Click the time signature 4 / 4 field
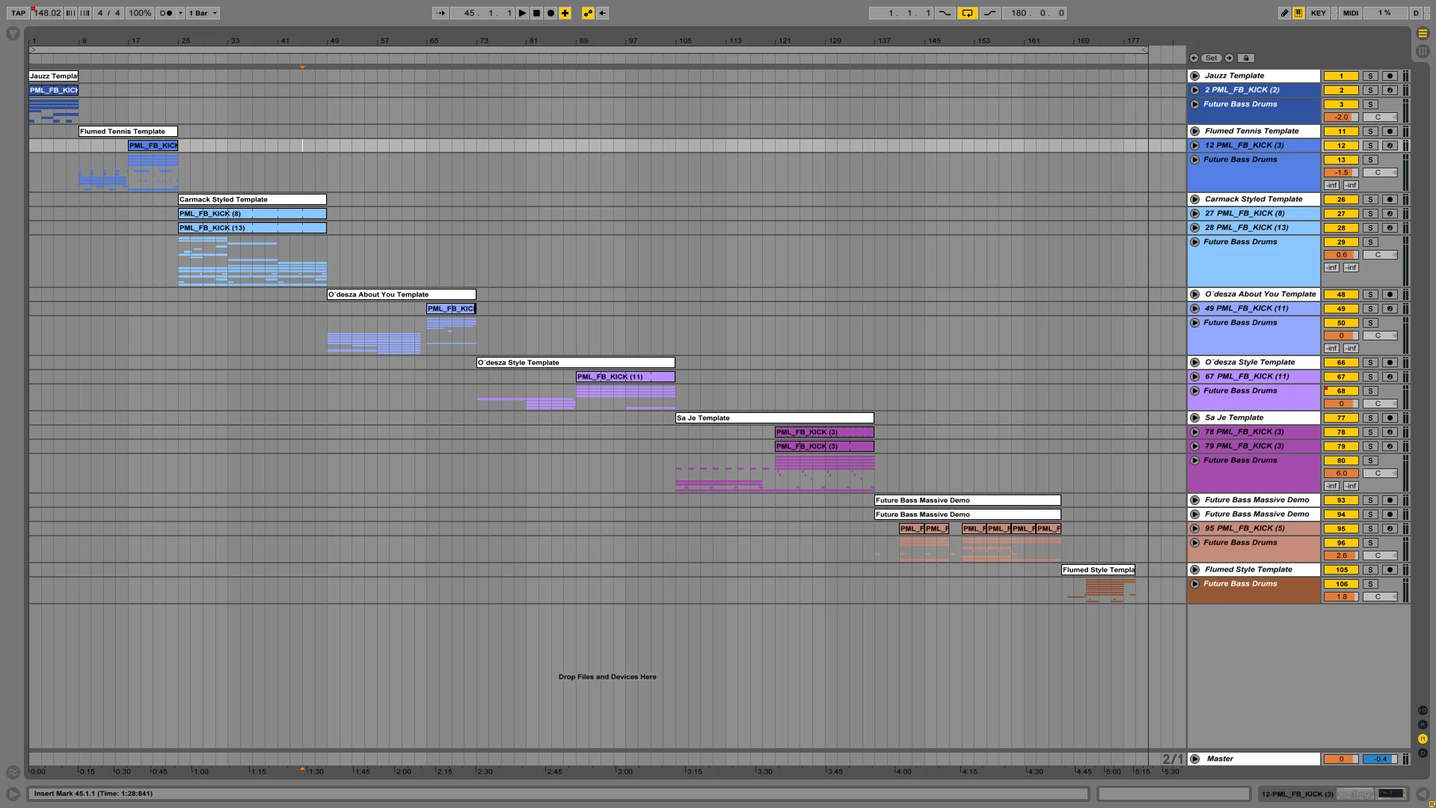1436x808 pixels. point(108,13)
